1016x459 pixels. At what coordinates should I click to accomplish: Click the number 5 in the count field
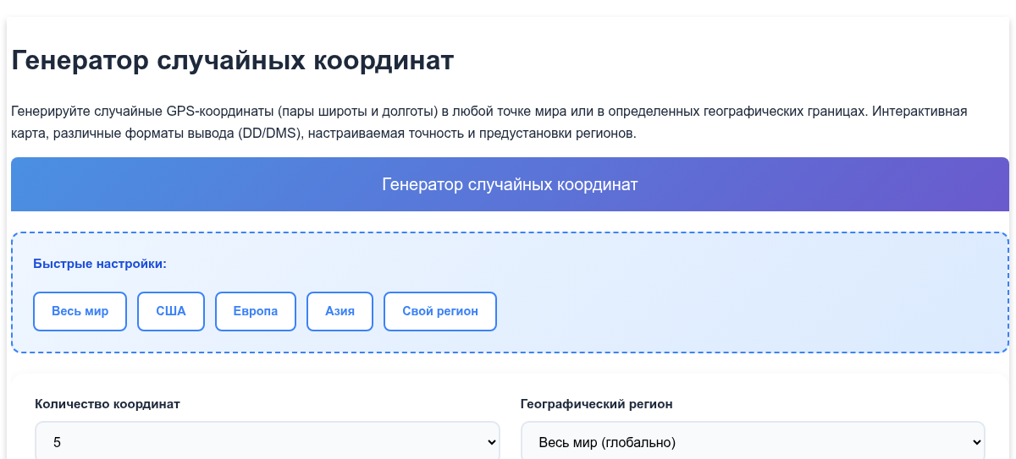57,442
